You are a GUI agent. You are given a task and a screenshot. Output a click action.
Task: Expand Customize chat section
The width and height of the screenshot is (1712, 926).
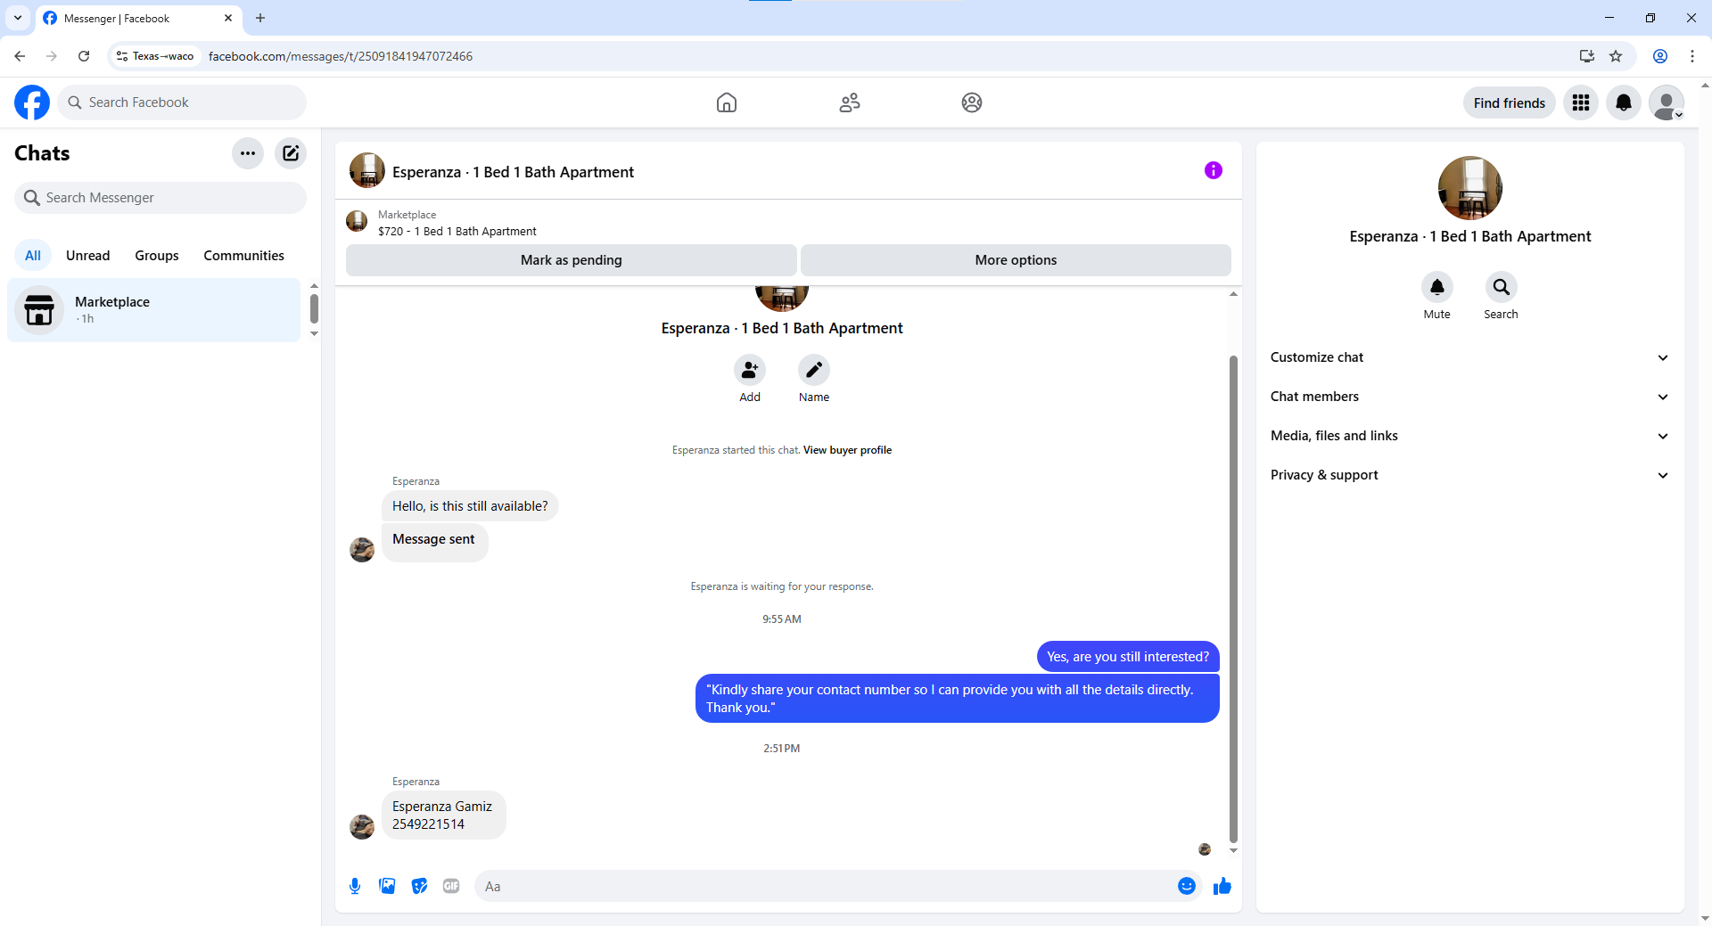[x=1469, y=357]
